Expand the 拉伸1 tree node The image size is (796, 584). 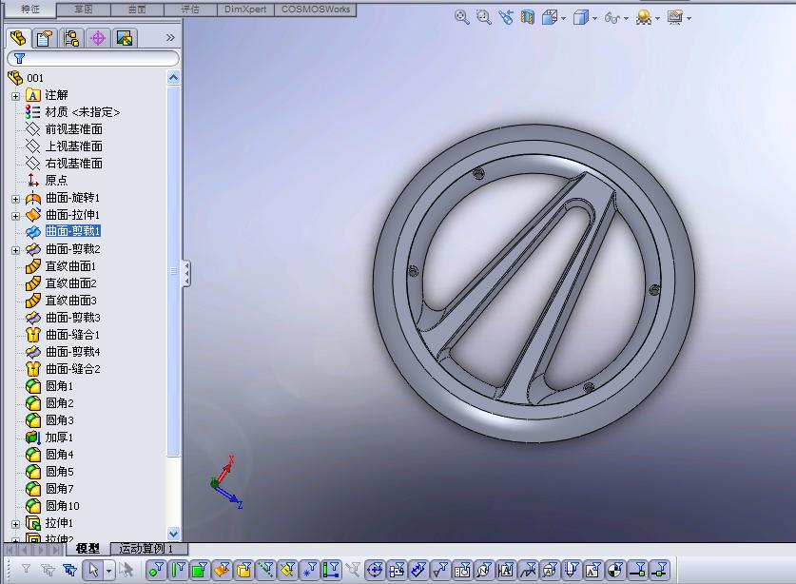(16, 524)
